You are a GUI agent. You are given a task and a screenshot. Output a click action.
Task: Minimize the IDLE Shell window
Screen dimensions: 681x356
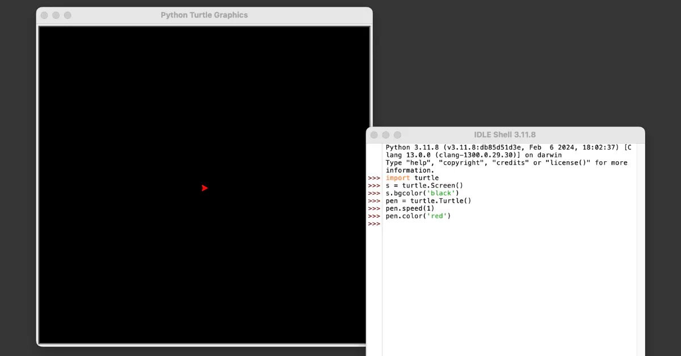point(386,135)
